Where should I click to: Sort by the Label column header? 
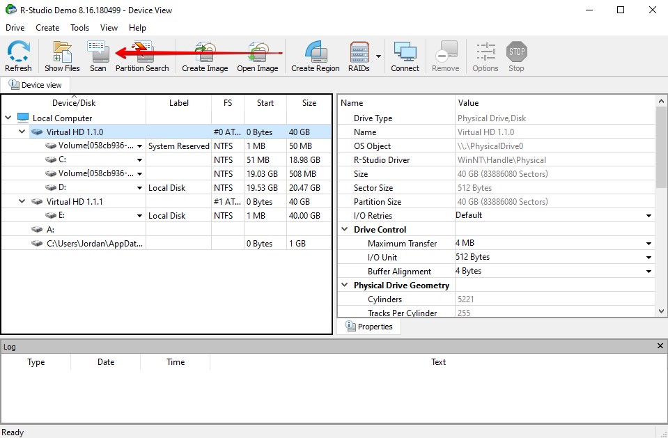pos(178,102)
